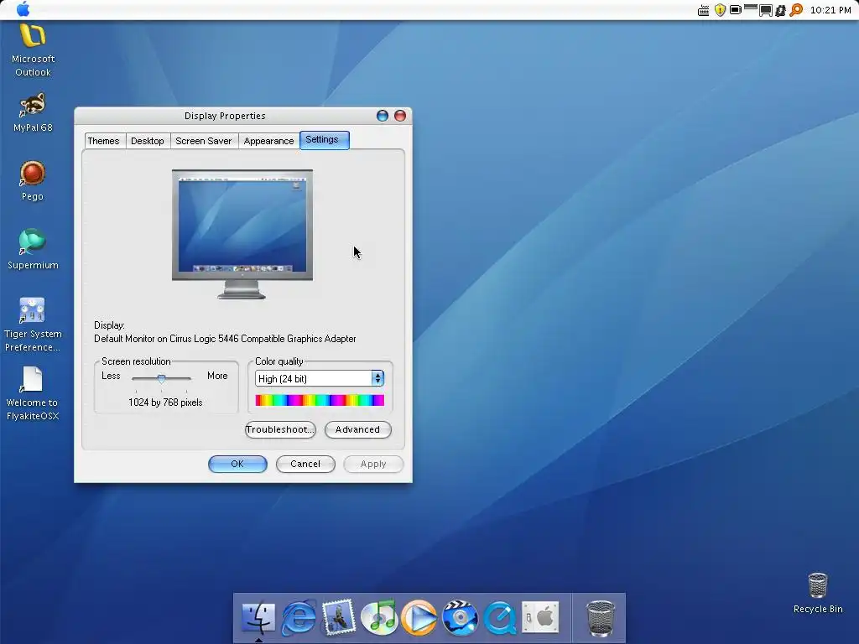859x644 pixels.
Task: Click the color quality rainbow bar
Action: coord(320,400)
